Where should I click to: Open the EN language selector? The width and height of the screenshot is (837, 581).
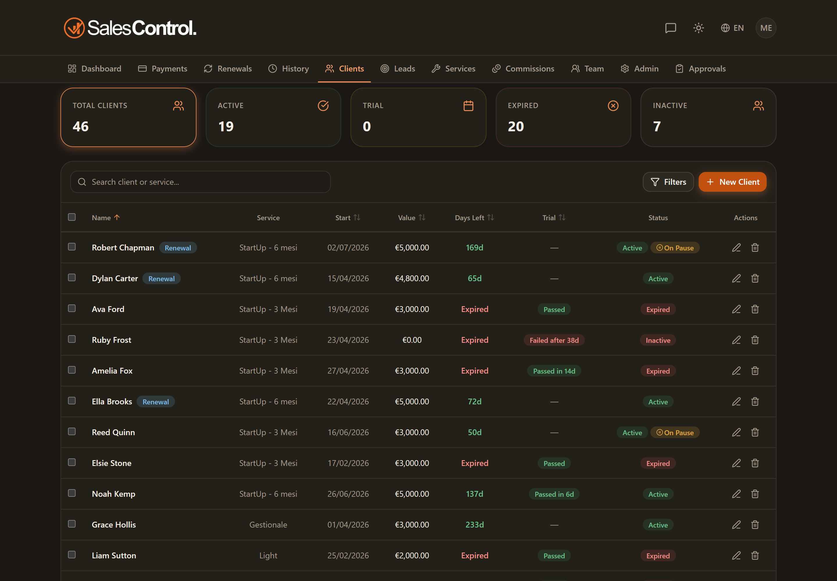click(732, 28)
